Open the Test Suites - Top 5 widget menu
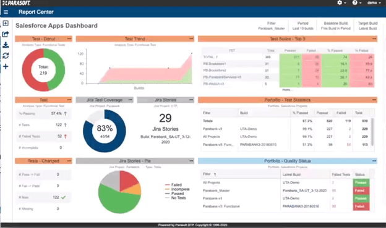The image size is (386, 228). [x=374, y=38]
